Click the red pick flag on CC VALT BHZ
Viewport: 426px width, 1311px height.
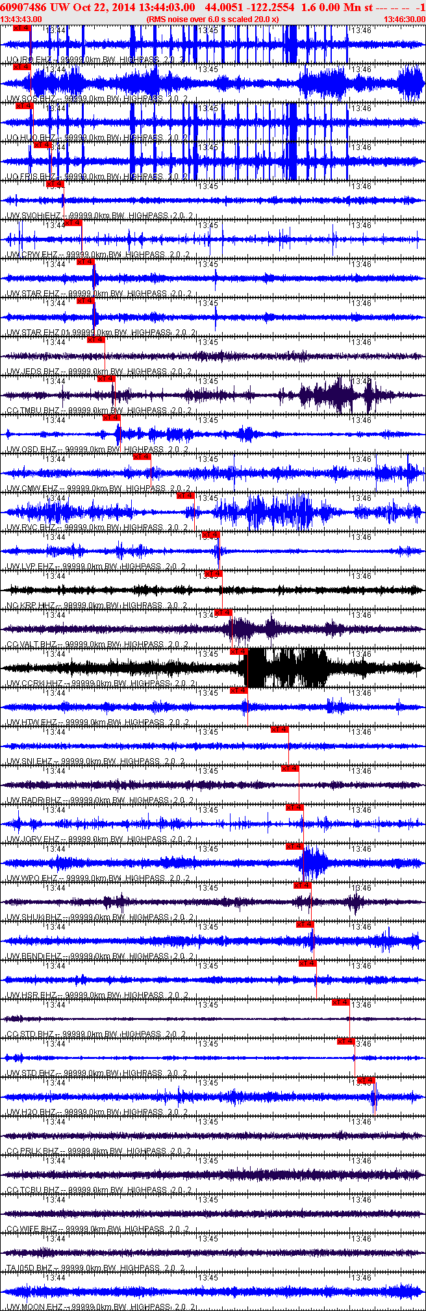point(223,613)
